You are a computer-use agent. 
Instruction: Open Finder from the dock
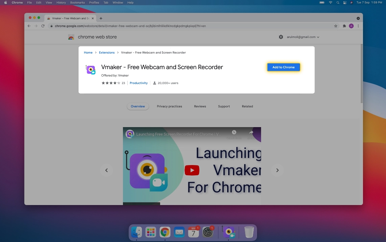[136, 232]
